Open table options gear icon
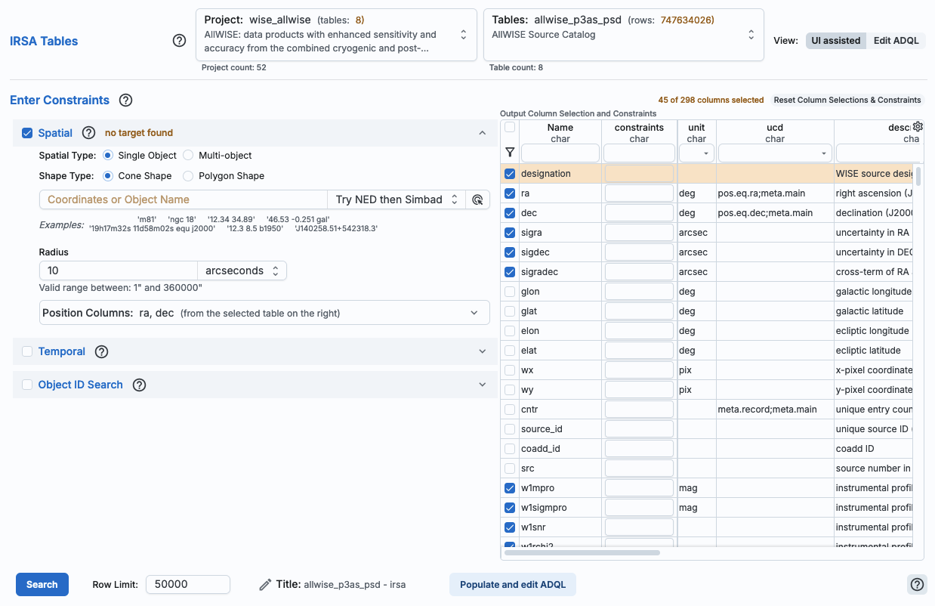This screenshot has width=935, height=606. click(918, 126)
